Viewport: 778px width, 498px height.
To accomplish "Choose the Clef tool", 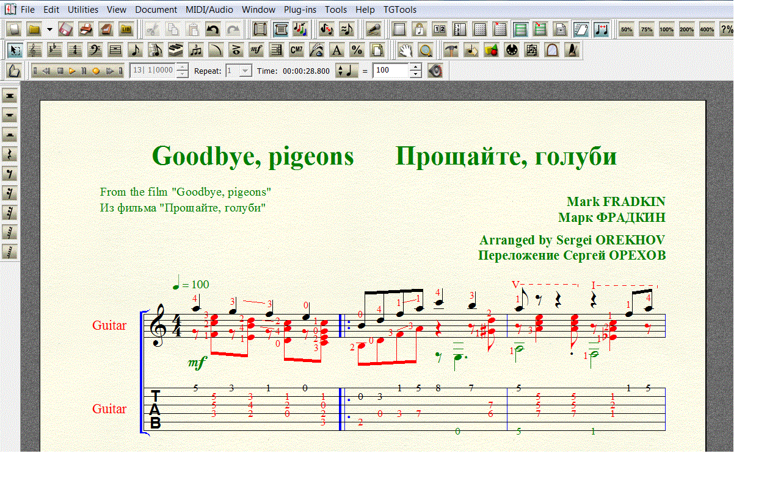I will (95, 49).
